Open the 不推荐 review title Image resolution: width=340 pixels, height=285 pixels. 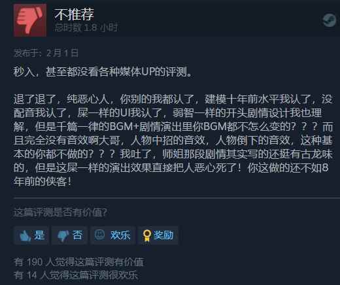coord(74,14)
